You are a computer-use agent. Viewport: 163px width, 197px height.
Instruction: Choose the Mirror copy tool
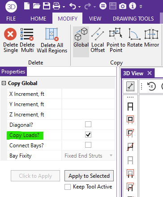point(151,37)
